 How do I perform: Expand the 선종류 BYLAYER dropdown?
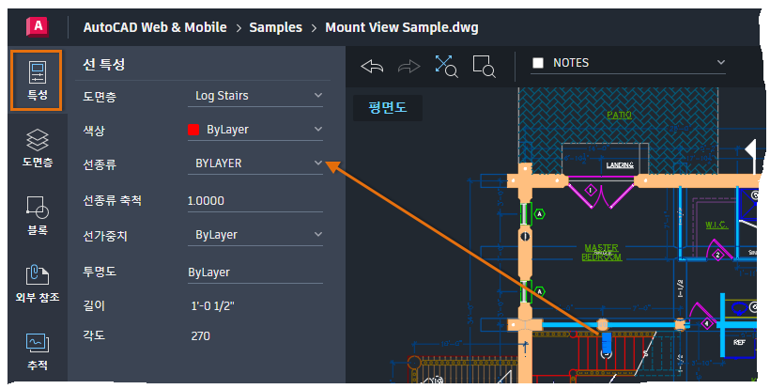[255, 163]
